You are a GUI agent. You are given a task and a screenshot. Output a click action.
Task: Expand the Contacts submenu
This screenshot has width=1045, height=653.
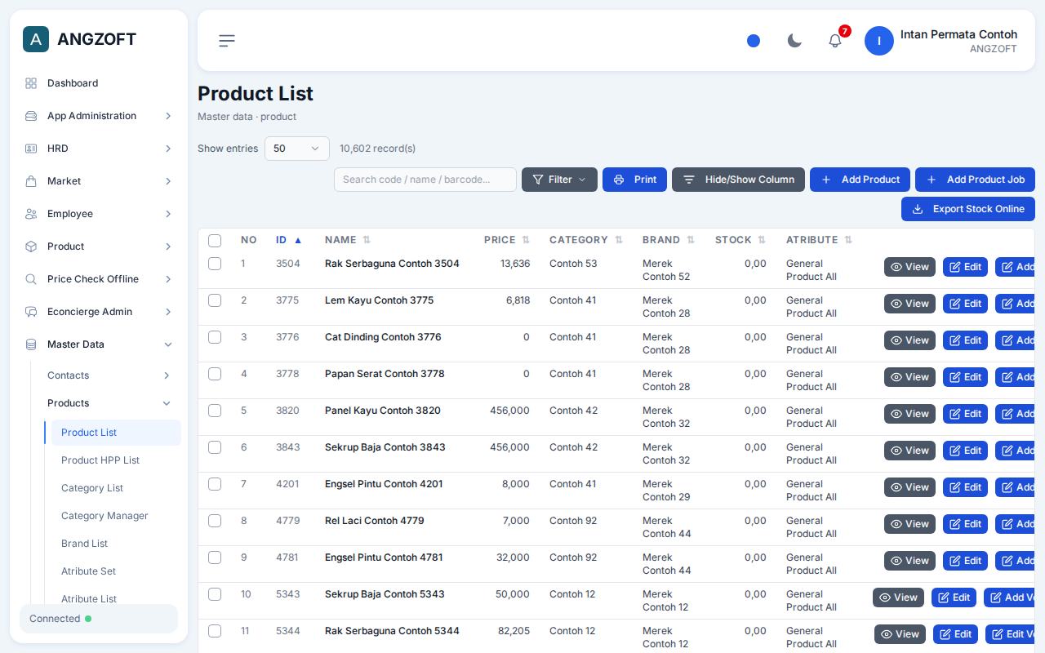110,375
